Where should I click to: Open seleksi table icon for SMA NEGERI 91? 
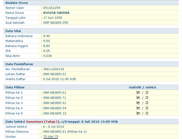147,103
